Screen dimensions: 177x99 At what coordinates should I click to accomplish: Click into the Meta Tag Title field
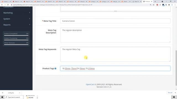coord(115,21)
